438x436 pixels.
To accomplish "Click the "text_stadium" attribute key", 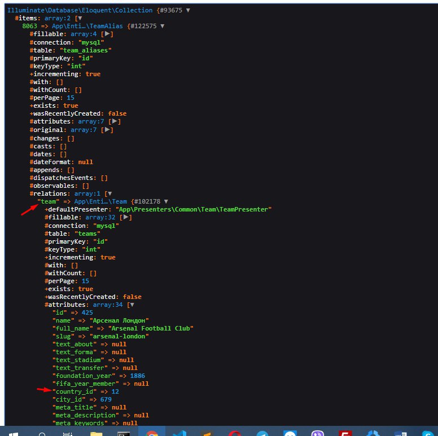I will click(78, 360).
